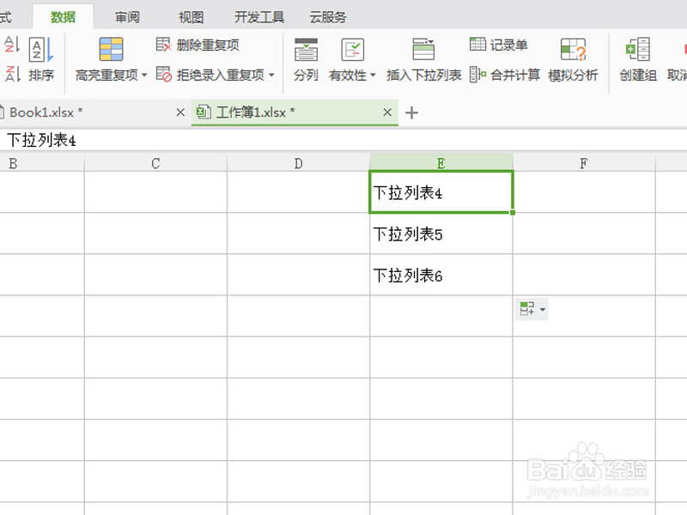687x515 pixels.
Task: Open the 排序 sort dialog
Action: [41, 59]
